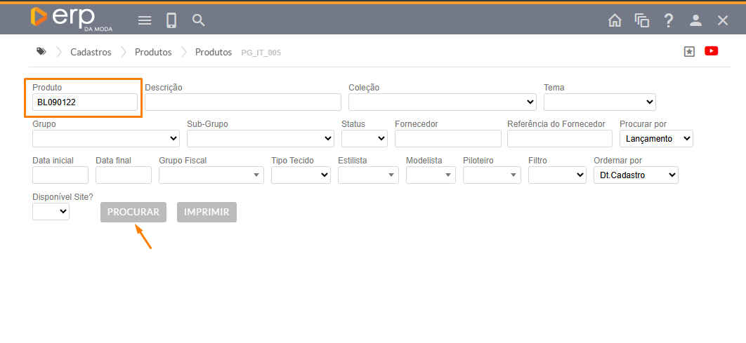Click the first Produtos breadcrumb item

pyautogui.click(x=153, y=53)
